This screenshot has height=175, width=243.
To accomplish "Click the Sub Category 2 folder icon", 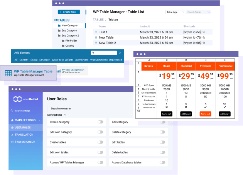I will 59,35.
